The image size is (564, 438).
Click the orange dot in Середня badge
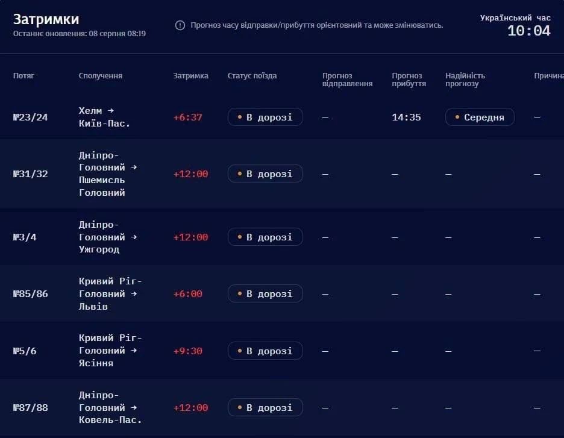point(457,117)
